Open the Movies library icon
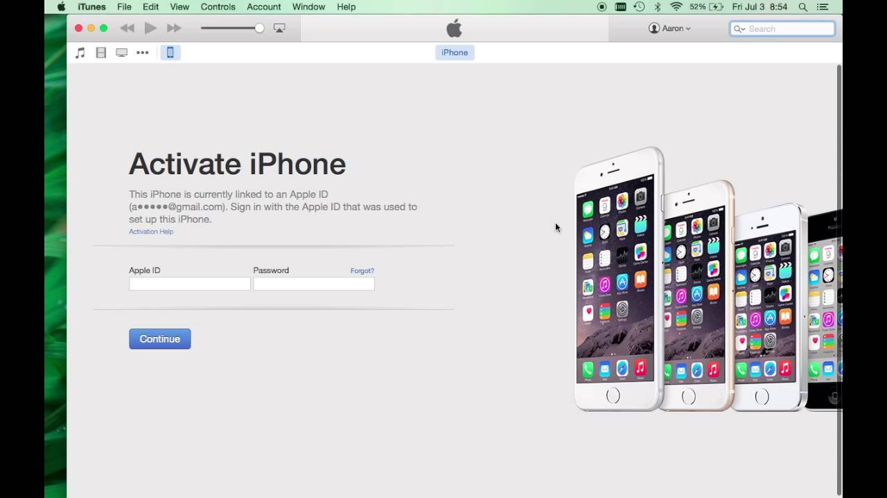This screenshot has width=887, height=498. [x=101, y=53]
